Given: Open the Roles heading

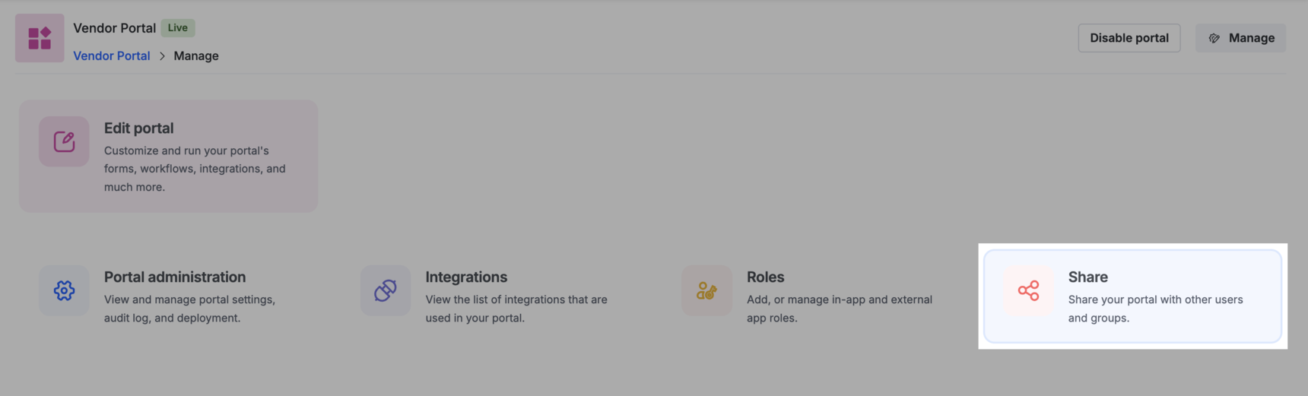Looking at the screenshot, I should (x=765, y=277).
